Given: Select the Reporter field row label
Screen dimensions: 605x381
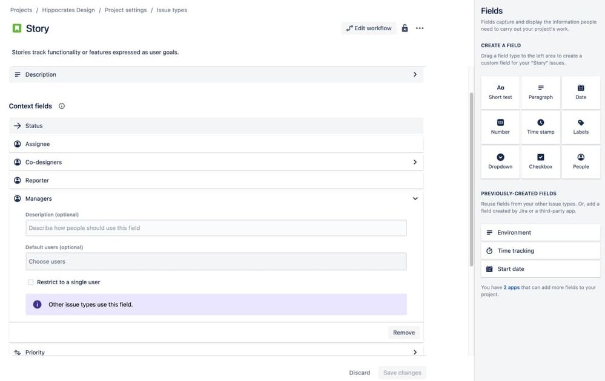Looking at the screenshot, I should tap(37, 180).
